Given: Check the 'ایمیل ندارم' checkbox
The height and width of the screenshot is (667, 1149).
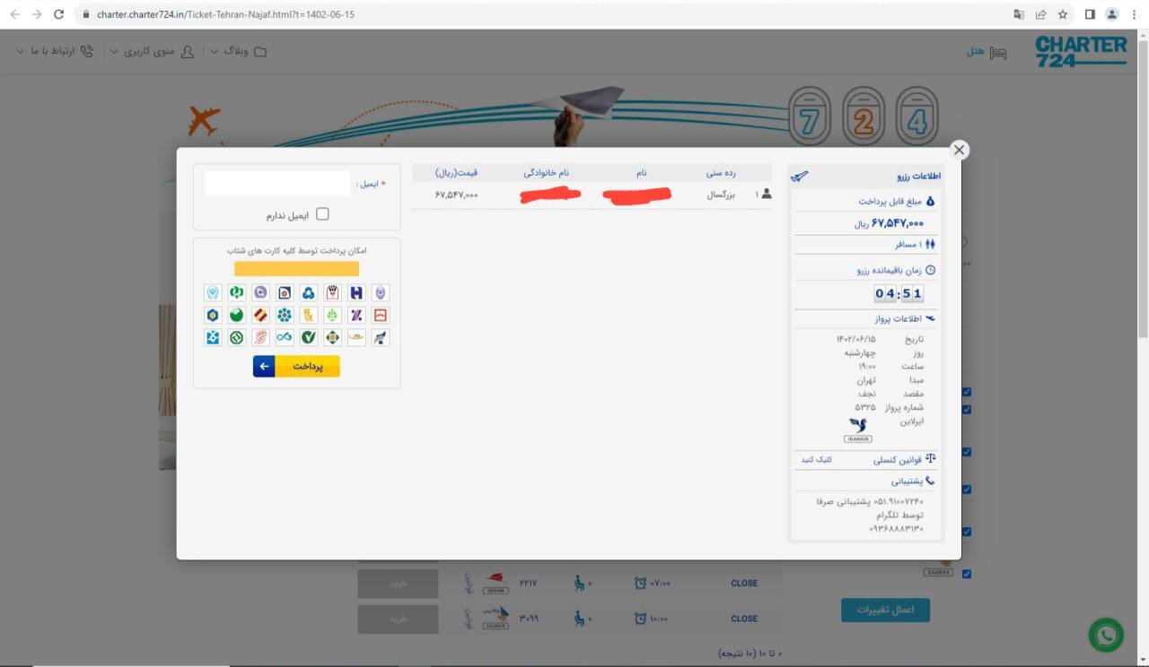Looking at the screenshot, I should click(322, 214).
